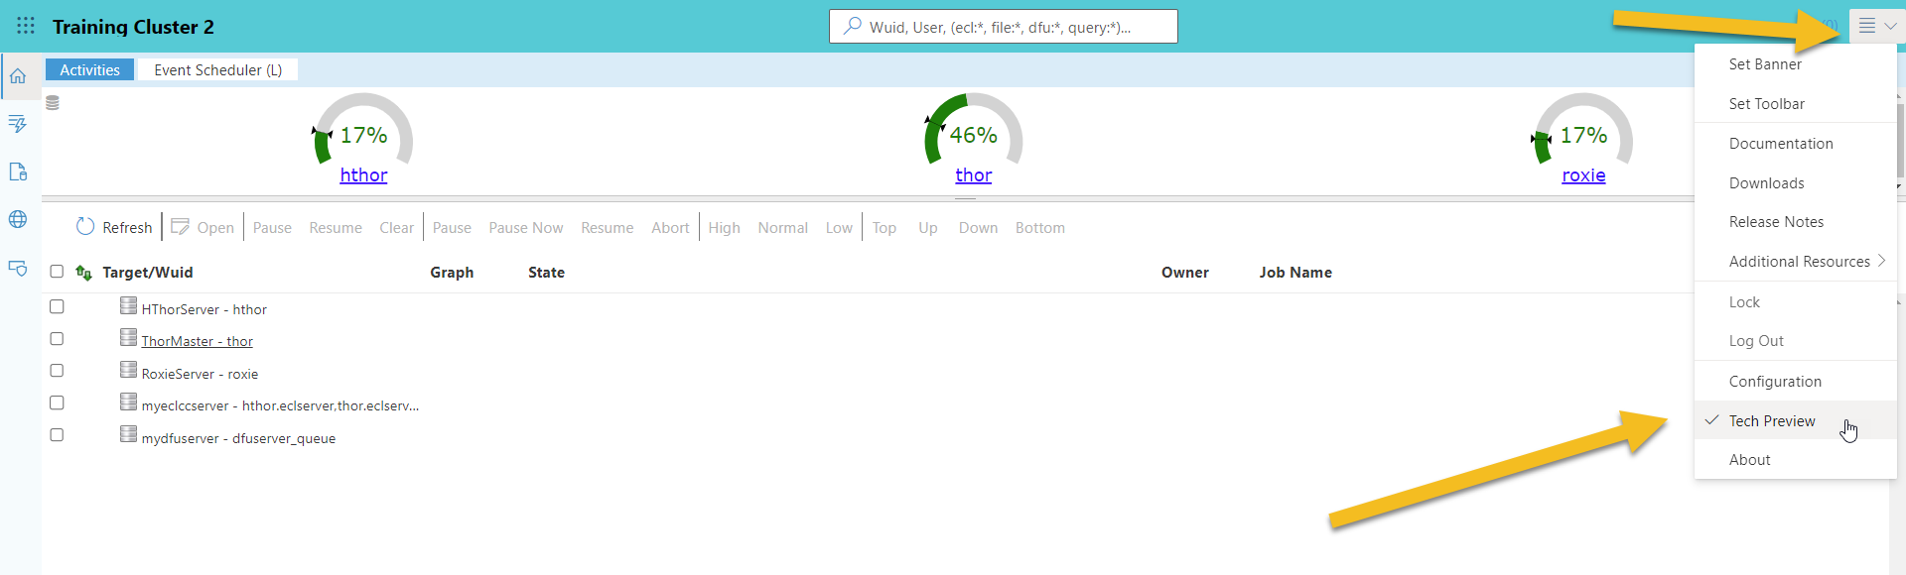This screenshot has width=1906, height=575.
Task: Switch to the Event Scheduler (L) tab
Action: tap(217, 70)
